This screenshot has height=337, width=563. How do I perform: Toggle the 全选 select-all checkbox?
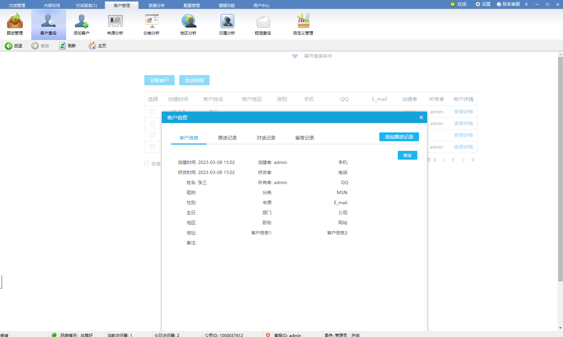pos(147,163)
